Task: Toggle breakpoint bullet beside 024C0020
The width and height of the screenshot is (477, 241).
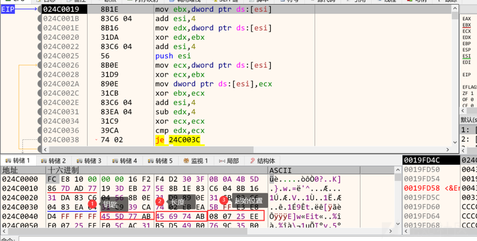Action: pos(39,38)
